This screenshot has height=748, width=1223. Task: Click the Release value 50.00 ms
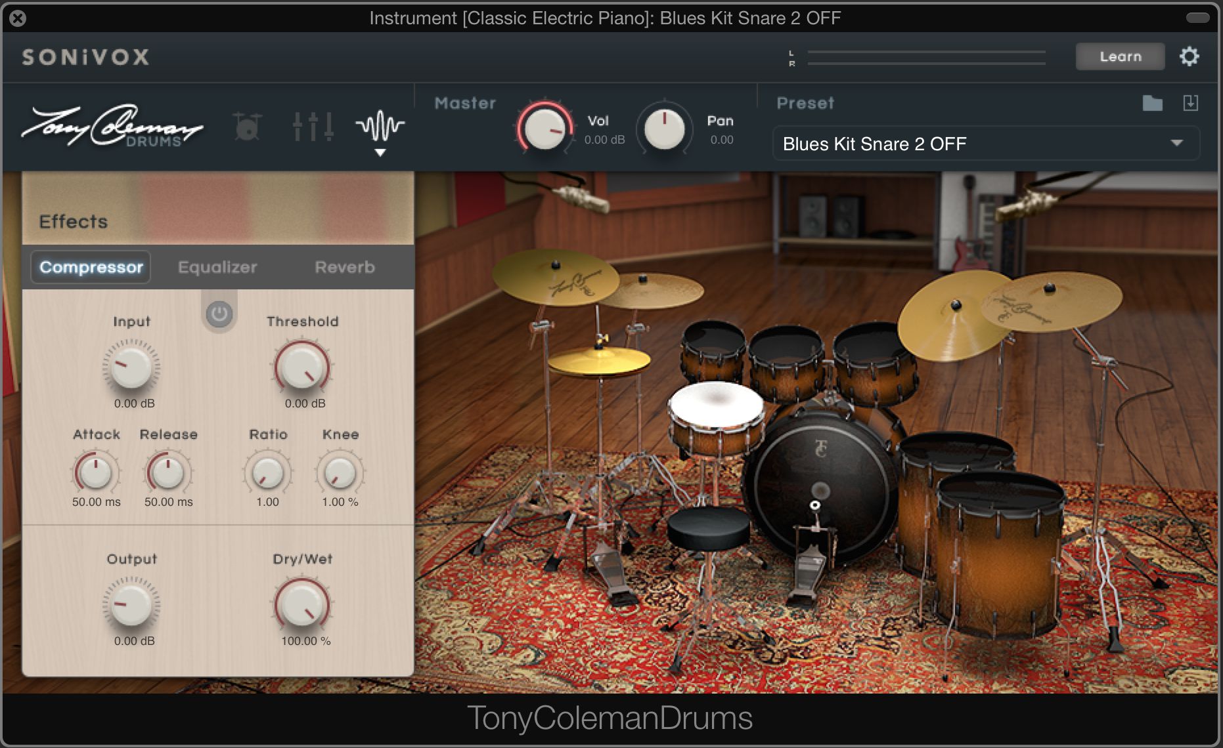[x=169, y=502]
